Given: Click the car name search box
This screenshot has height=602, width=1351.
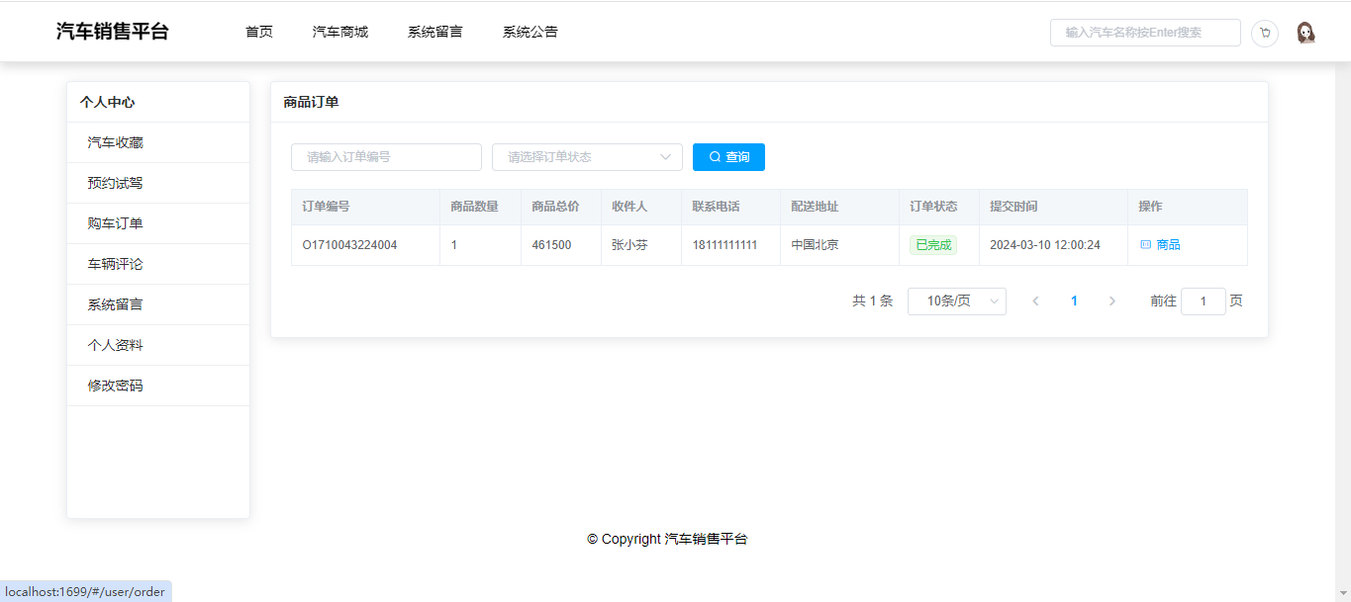Looking at the screenshot, I should click(x=1144, y=33).
